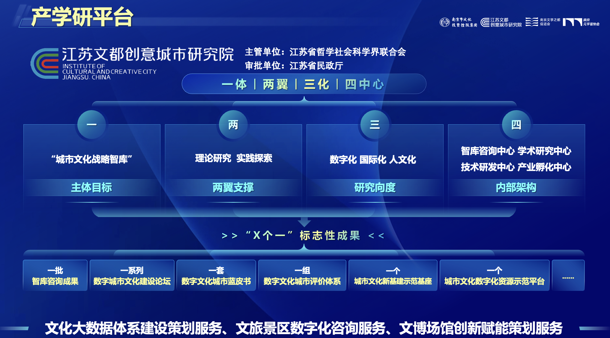Click the 产学研平台 slide title
The width and height of the screenshot is (610, 338).
tap(82, 17)
